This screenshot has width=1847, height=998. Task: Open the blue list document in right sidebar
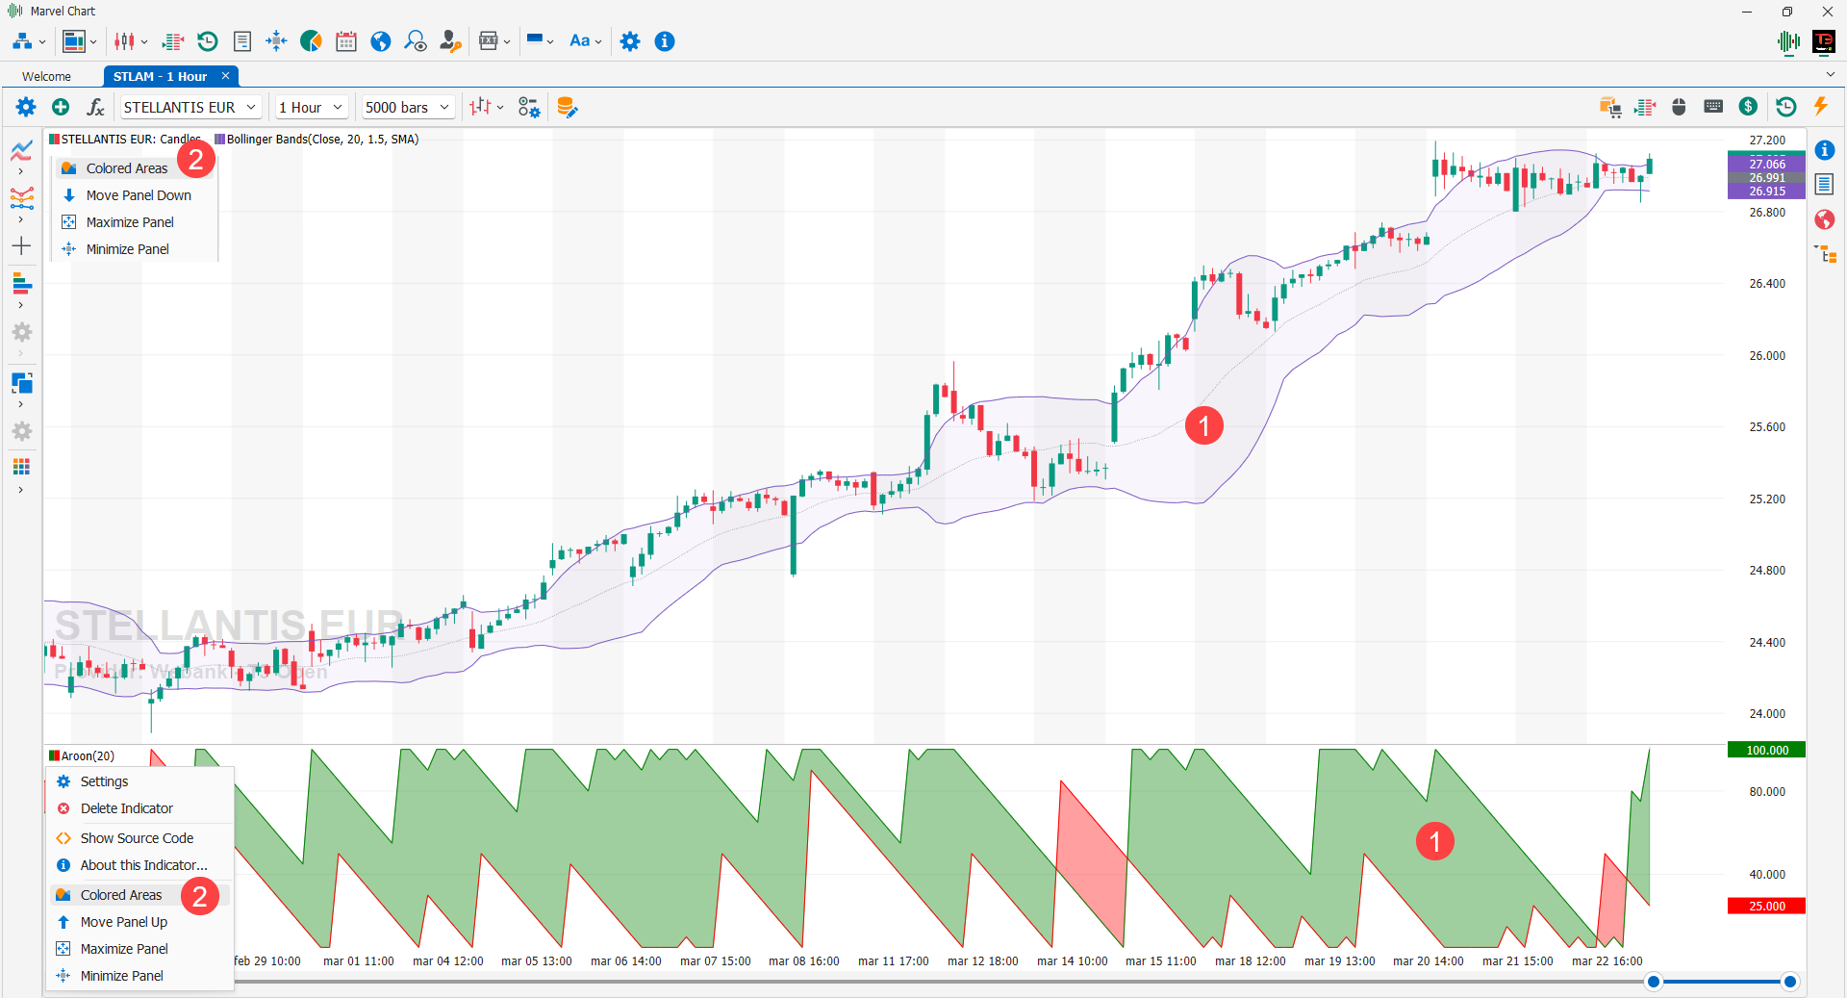click(1825, 184)
